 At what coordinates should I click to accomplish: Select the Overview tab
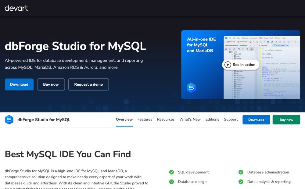pyautogui.click(x=124, y=119)
